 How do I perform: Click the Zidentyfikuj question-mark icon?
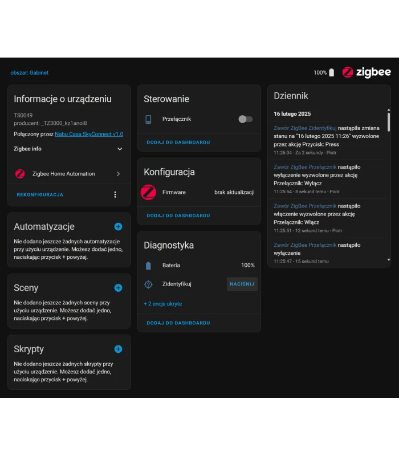coord(149,284)
